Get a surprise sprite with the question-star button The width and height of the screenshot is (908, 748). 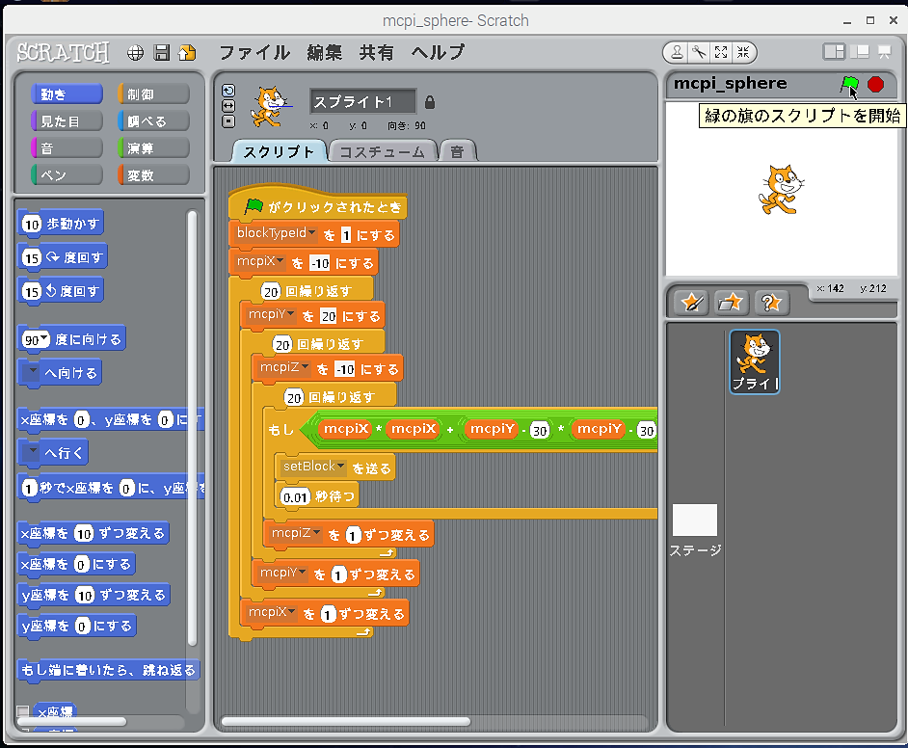pyautogui.click(x=771, y=303)
